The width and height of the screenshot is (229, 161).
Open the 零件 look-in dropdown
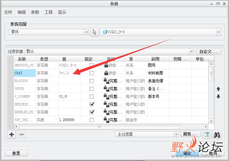86,32
